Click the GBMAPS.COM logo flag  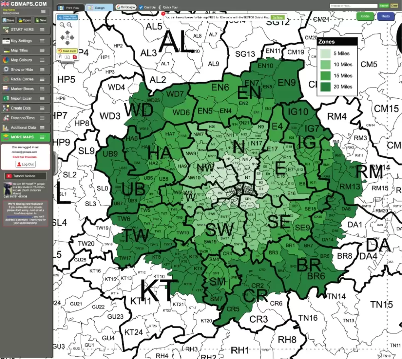[5, 4]
